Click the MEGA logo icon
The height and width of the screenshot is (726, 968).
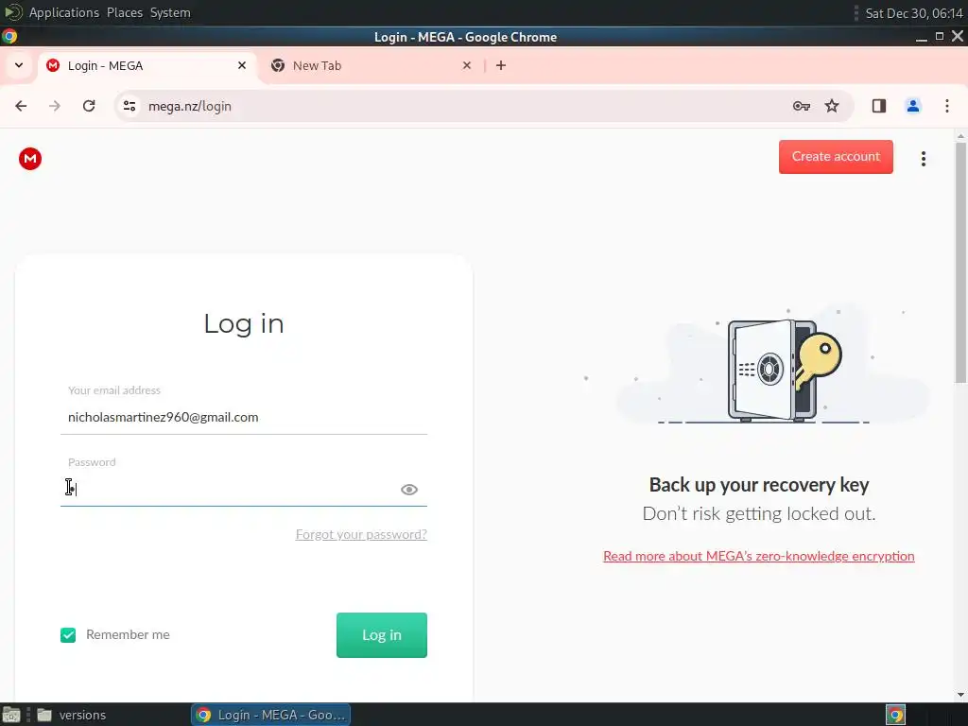pyautogui.click(x=29, y=159)
